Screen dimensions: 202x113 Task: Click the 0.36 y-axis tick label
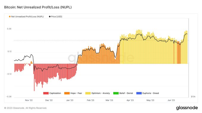(x=9, y=29)
